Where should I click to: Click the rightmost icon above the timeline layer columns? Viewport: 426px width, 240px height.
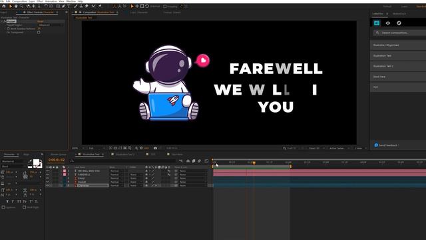click(206, 161)
